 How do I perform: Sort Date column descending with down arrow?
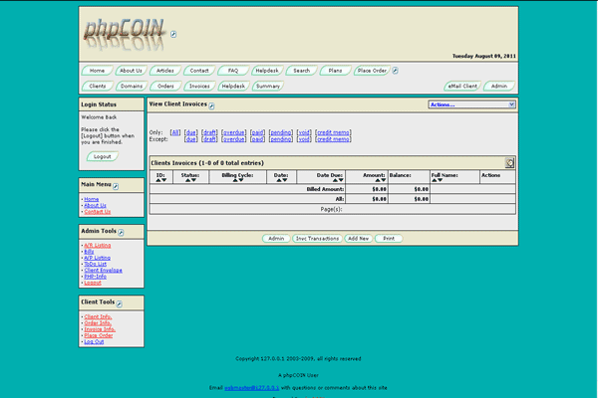click(x=285, y=180)
